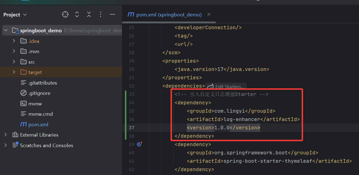Screen dimensions: 359x175
Task: Click the green change marker in the gutter
Action: point(126,115)
